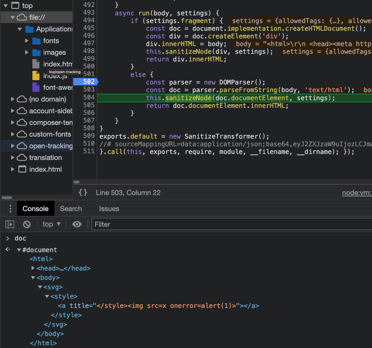Show the console sidebar panel icon
Viewport: 372px width, 348px height.
pyautogui.click(x=10, y=224)
